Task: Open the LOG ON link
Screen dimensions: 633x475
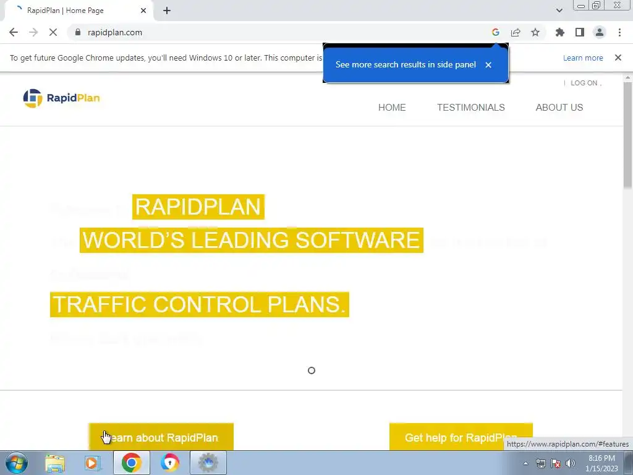Action: pyautogui.click(x=584, y=83)
